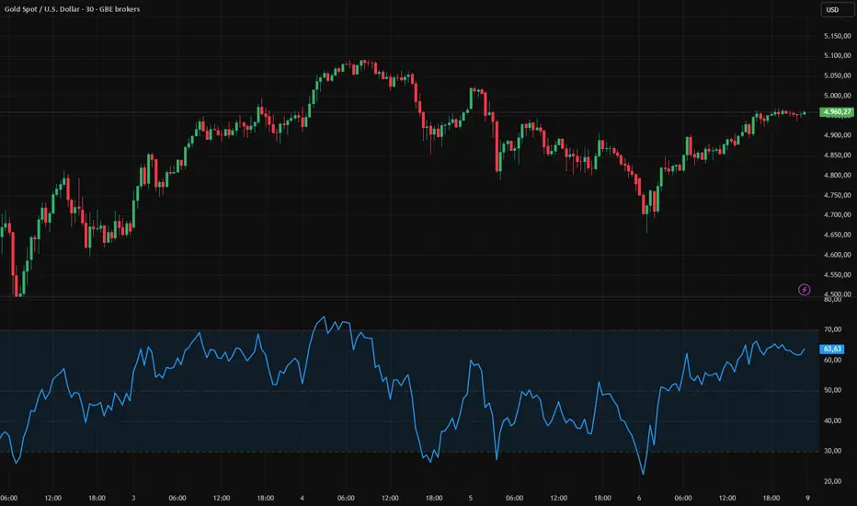Viewport: 857px width, 506px height.
Task: Click the lowest RSI trough near date 6
Action: point(644,474)
